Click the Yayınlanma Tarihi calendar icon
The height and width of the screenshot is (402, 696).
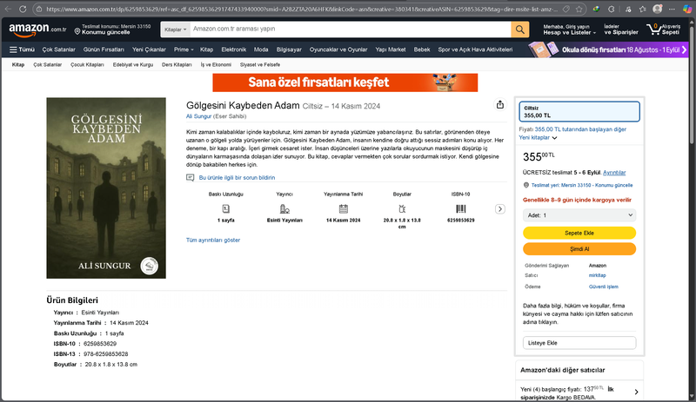click(343, 208)
